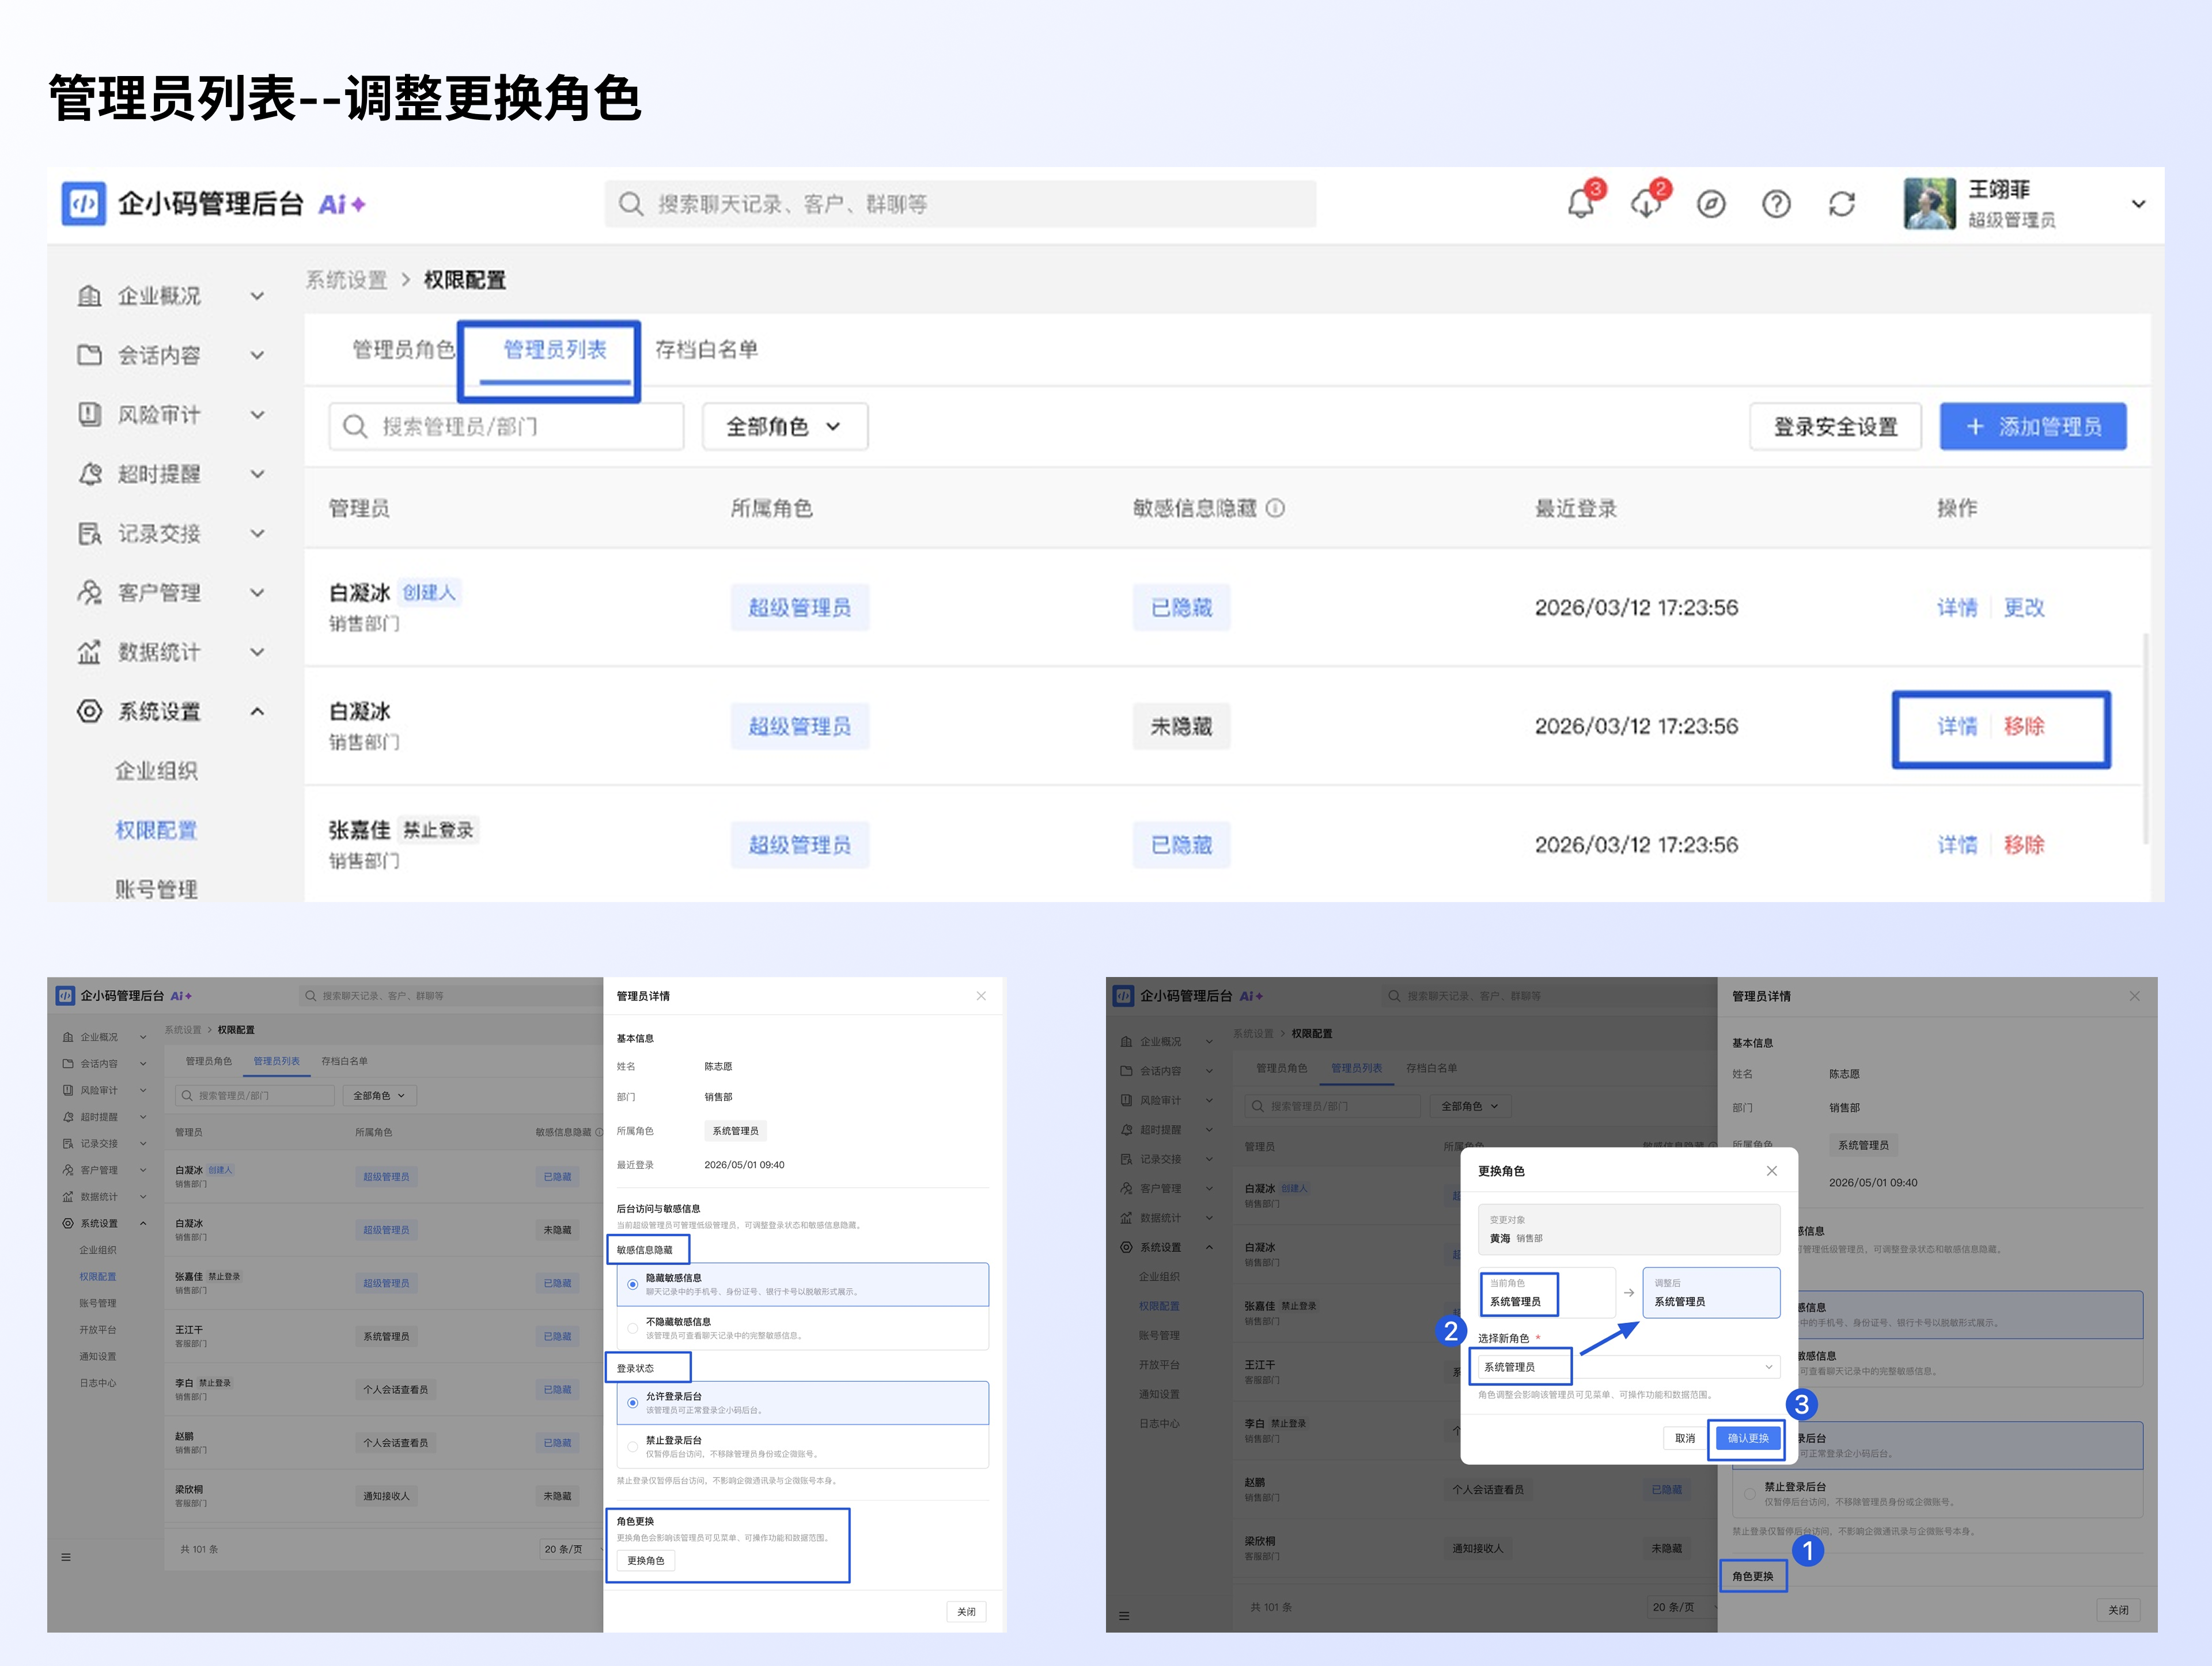
Task: Select 不隐藏敏感信息 radio in the undimmed 管理员详情 panel
Action: tap(633, 1328)
